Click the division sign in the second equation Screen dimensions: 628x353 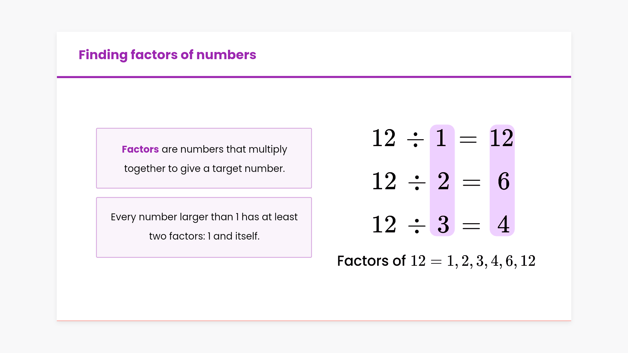click(417, 183)
